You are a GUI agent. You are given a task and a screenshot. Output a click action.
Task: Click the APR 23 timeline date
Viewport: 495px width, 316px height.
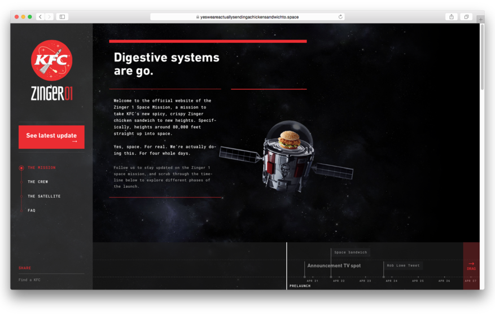pyautogui.click(x=365, y=280)
